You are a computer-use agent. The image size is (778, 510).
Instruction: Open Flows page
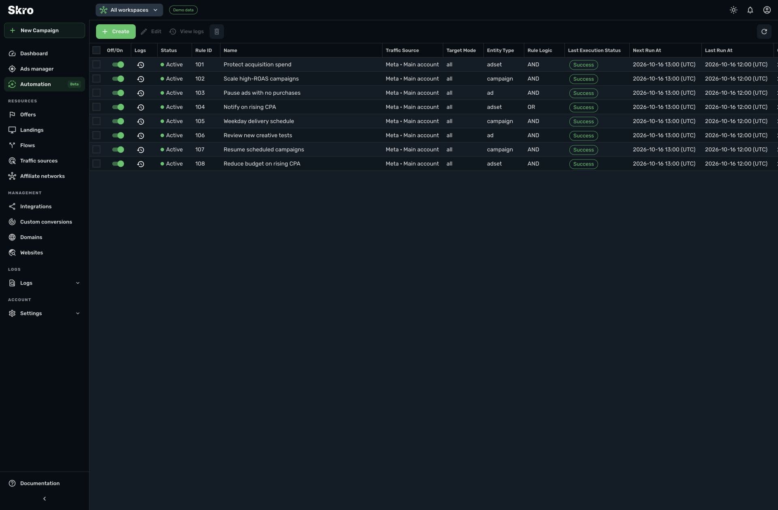(x=45, y=145)
